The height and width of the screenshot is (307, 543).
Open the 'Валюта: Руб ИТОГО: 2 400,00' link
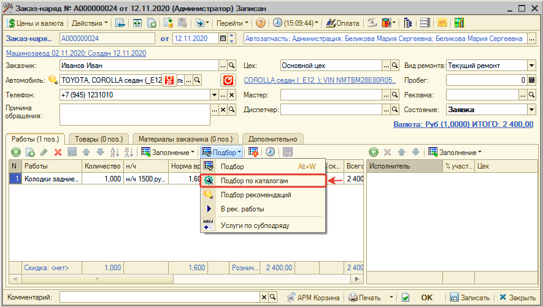(463, 124)
